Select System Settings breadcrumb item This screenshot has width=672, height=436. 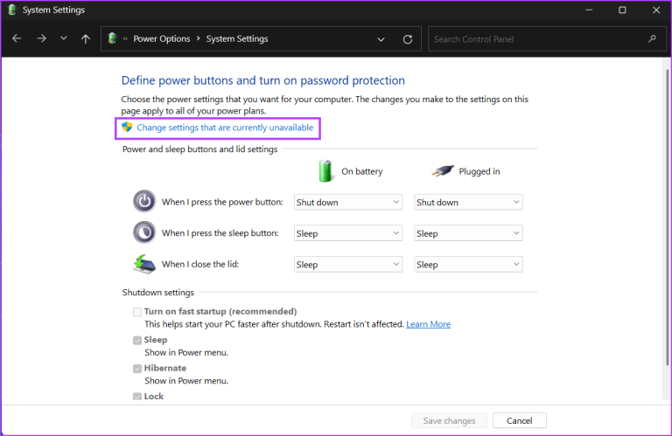[237, 39]
